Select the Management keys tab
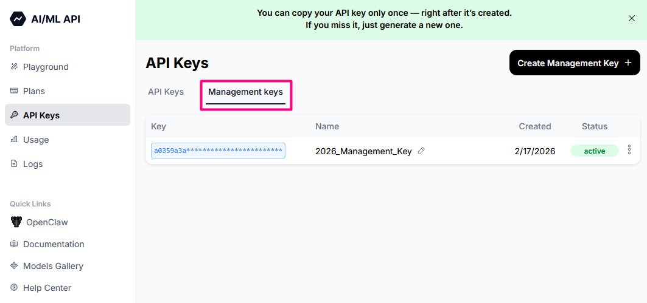647x303 pixels. pyautogui.click(x=245, y=92)
